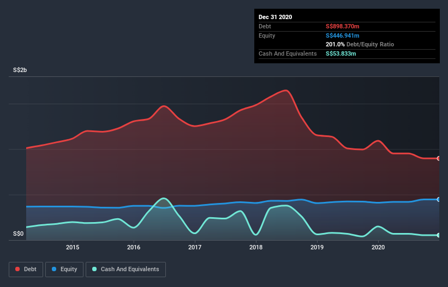448x287 pixels.
Task: Click the 2018 x-axis label
Action: click(x=256, y=247)
